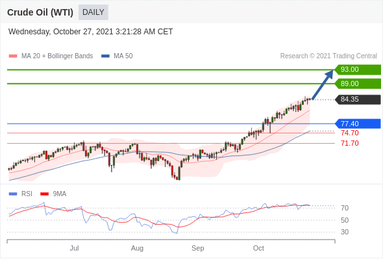Click the 9MA red legend swatch
Viewport: 383px width, 259px height.
point(44,194)
